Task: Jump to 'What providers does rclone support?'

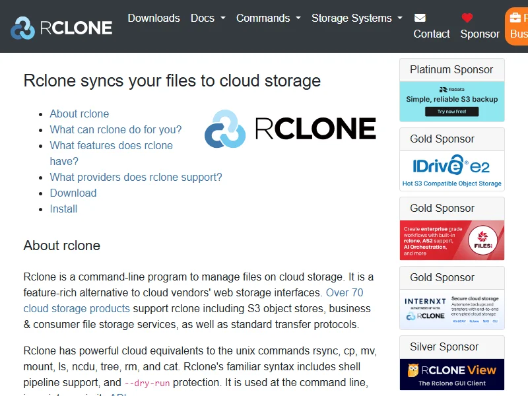Action: pyautogui.click(x=136, y=177)
